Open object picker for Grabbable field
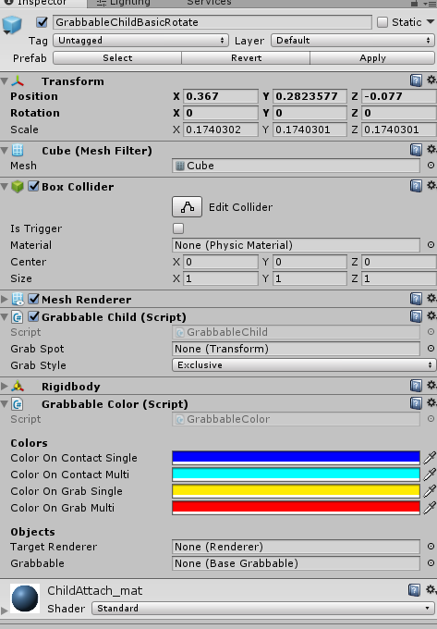The image size is (437, 629). point(431,563)
